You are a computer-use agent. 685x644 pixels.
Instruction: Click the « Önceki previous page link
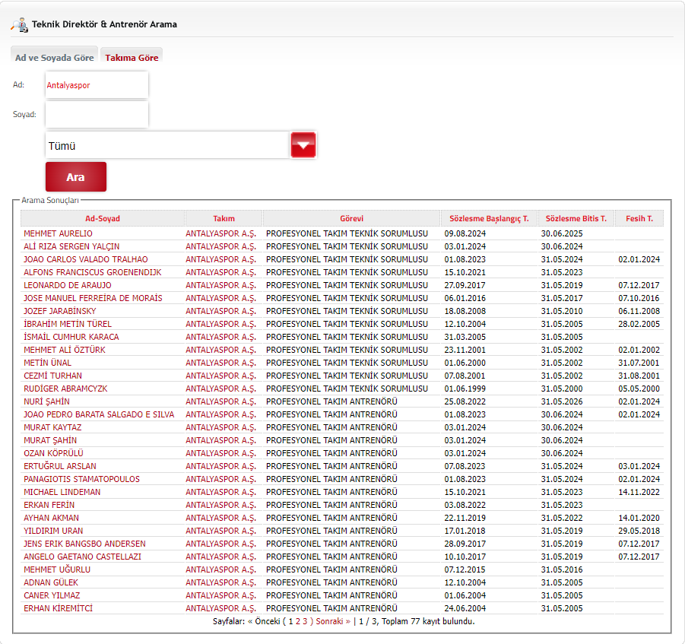(x=264, y=621)
